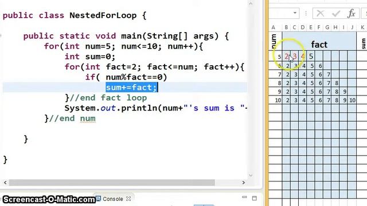
Task: Click the 'if( num%fact==0)' line
Action: point(126,77)
